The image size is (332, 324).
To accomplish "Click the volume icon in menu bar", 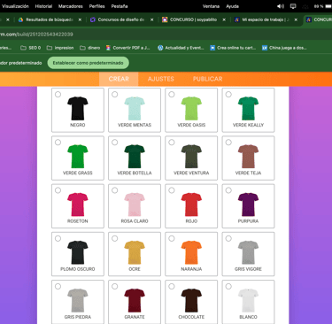I will [281, 6].
